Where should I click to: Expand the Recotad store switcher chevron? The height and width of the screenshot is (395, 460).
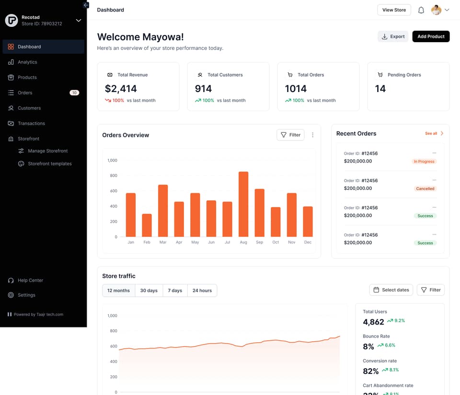tap(78, 21)
